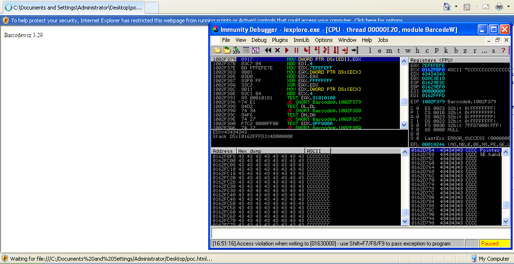Viewport: 514px width, 264px height.
Task: Click the purple graph toolbar icon
Action: tap(256, 50)
